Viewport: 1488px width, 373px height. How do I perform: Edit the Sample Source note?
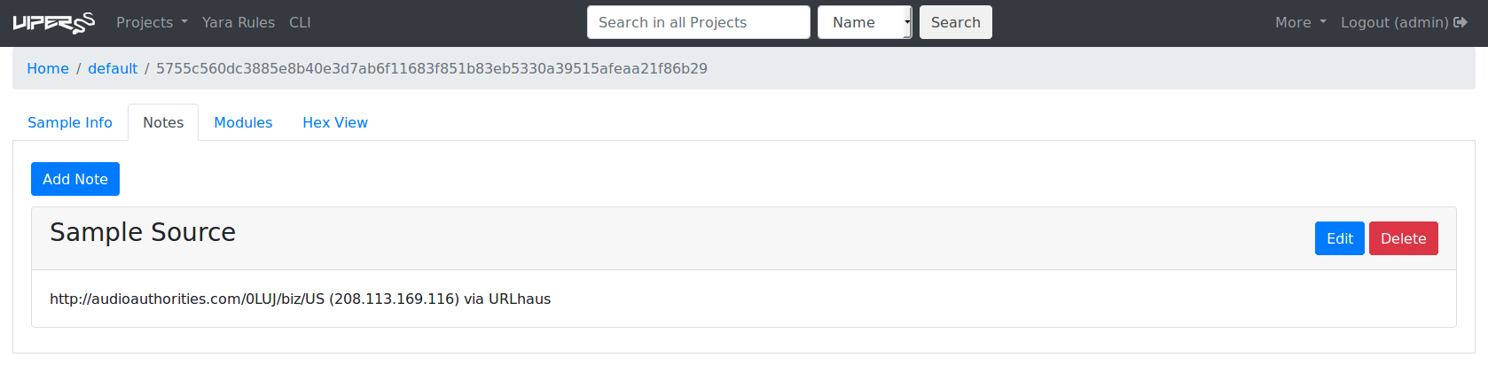1339,238
